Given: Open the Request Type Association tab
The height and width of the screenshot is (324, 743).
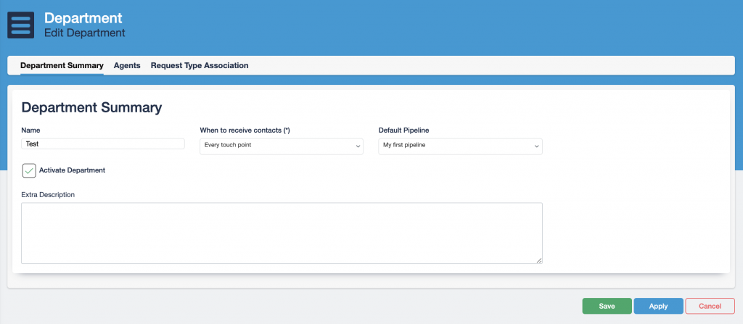Looking at the screenshot, I should [x=200, y=65].
